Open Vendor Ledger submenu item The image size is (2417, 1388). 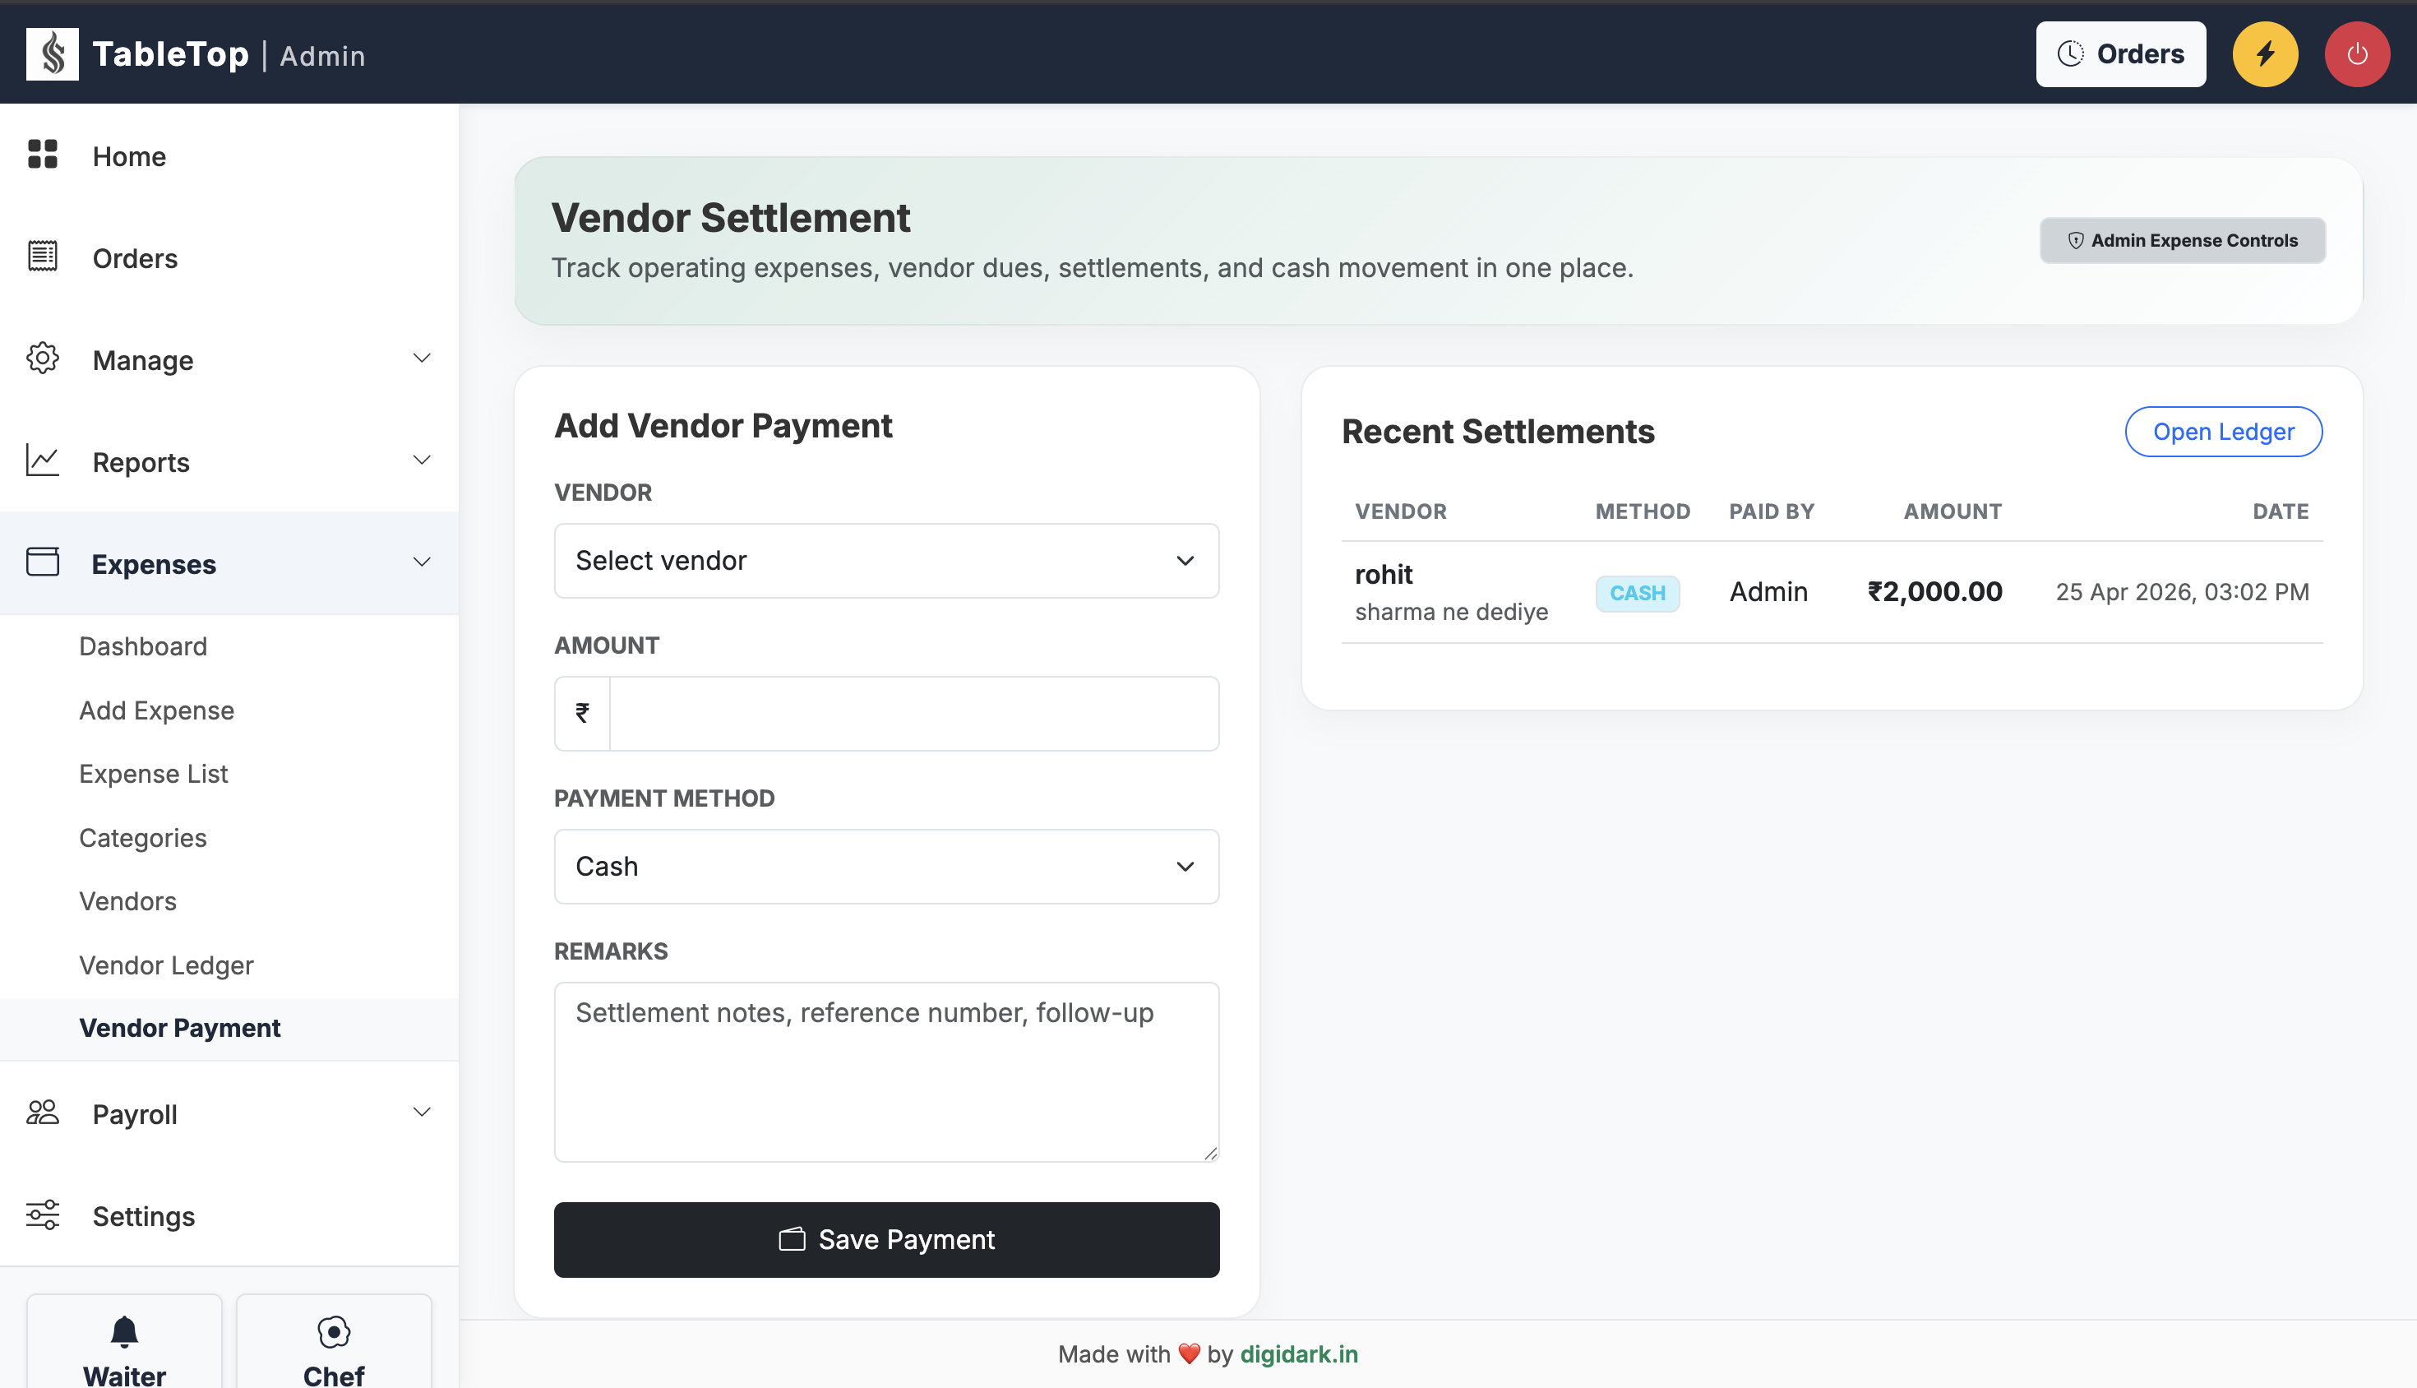166,965
